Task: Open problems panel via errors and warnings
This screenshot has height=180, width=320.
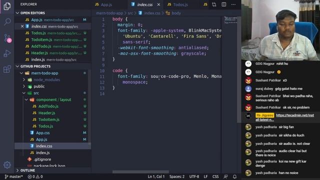Action: (x=35, y=176)
